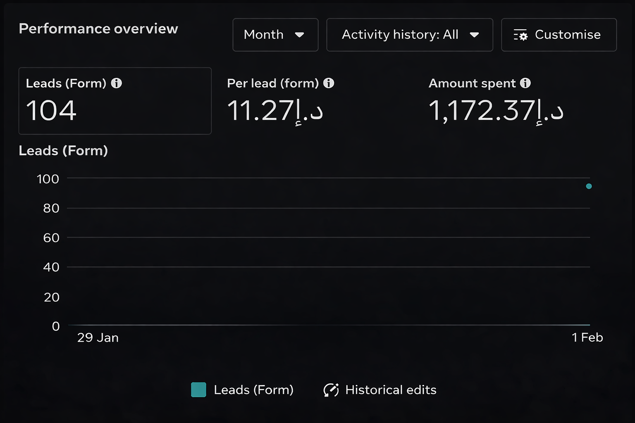Screen dimensions: 635x423
Task: Expand the Customise options
Action: coord(559,35)
